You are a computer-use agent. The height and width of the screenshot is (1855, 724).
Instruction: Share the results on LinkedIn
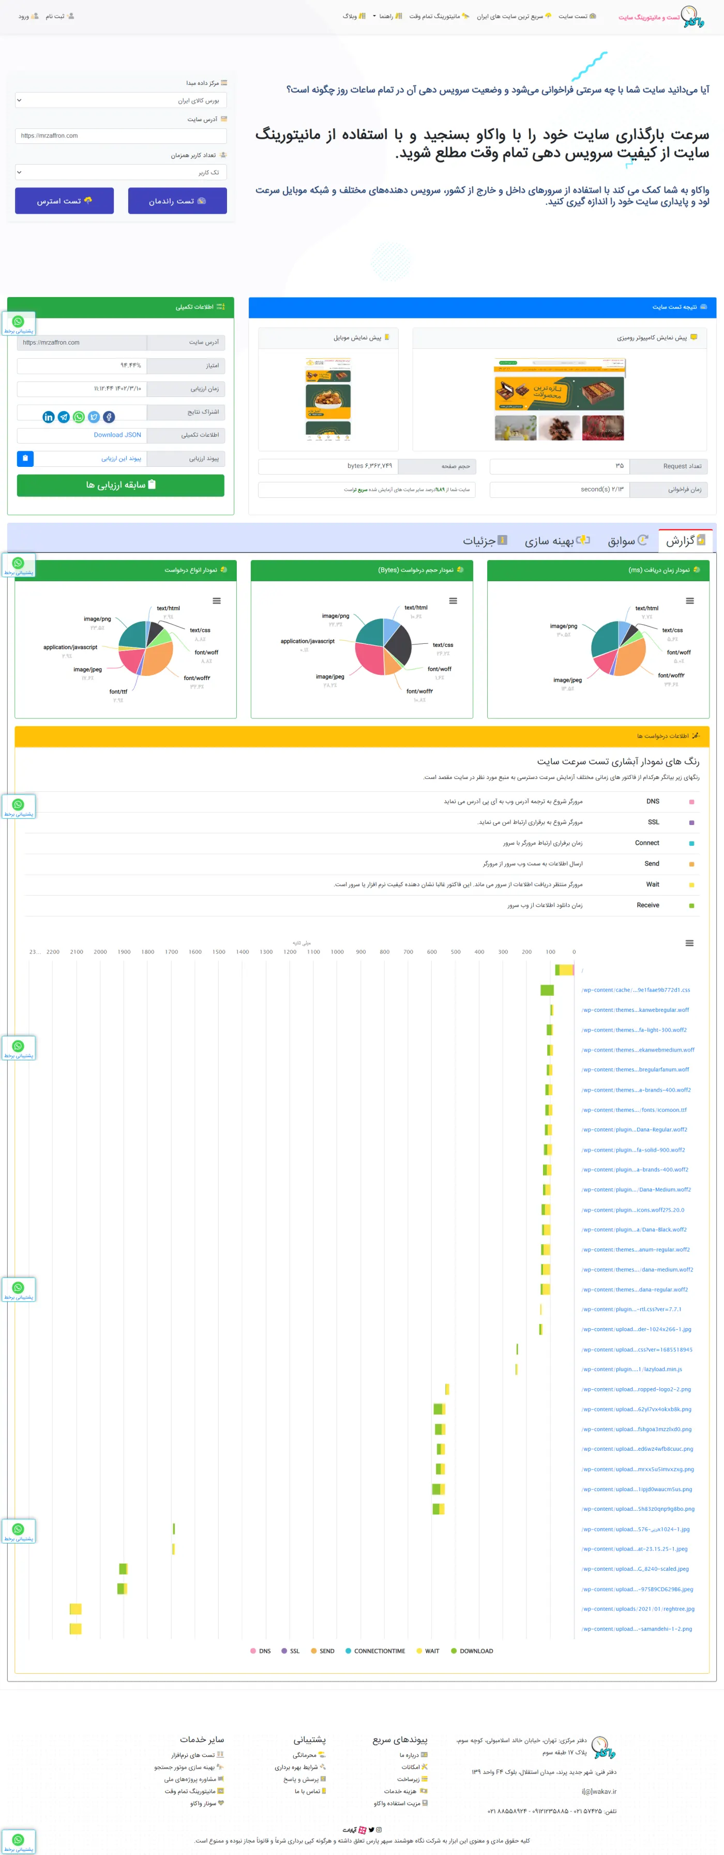[x=48, y=417]
